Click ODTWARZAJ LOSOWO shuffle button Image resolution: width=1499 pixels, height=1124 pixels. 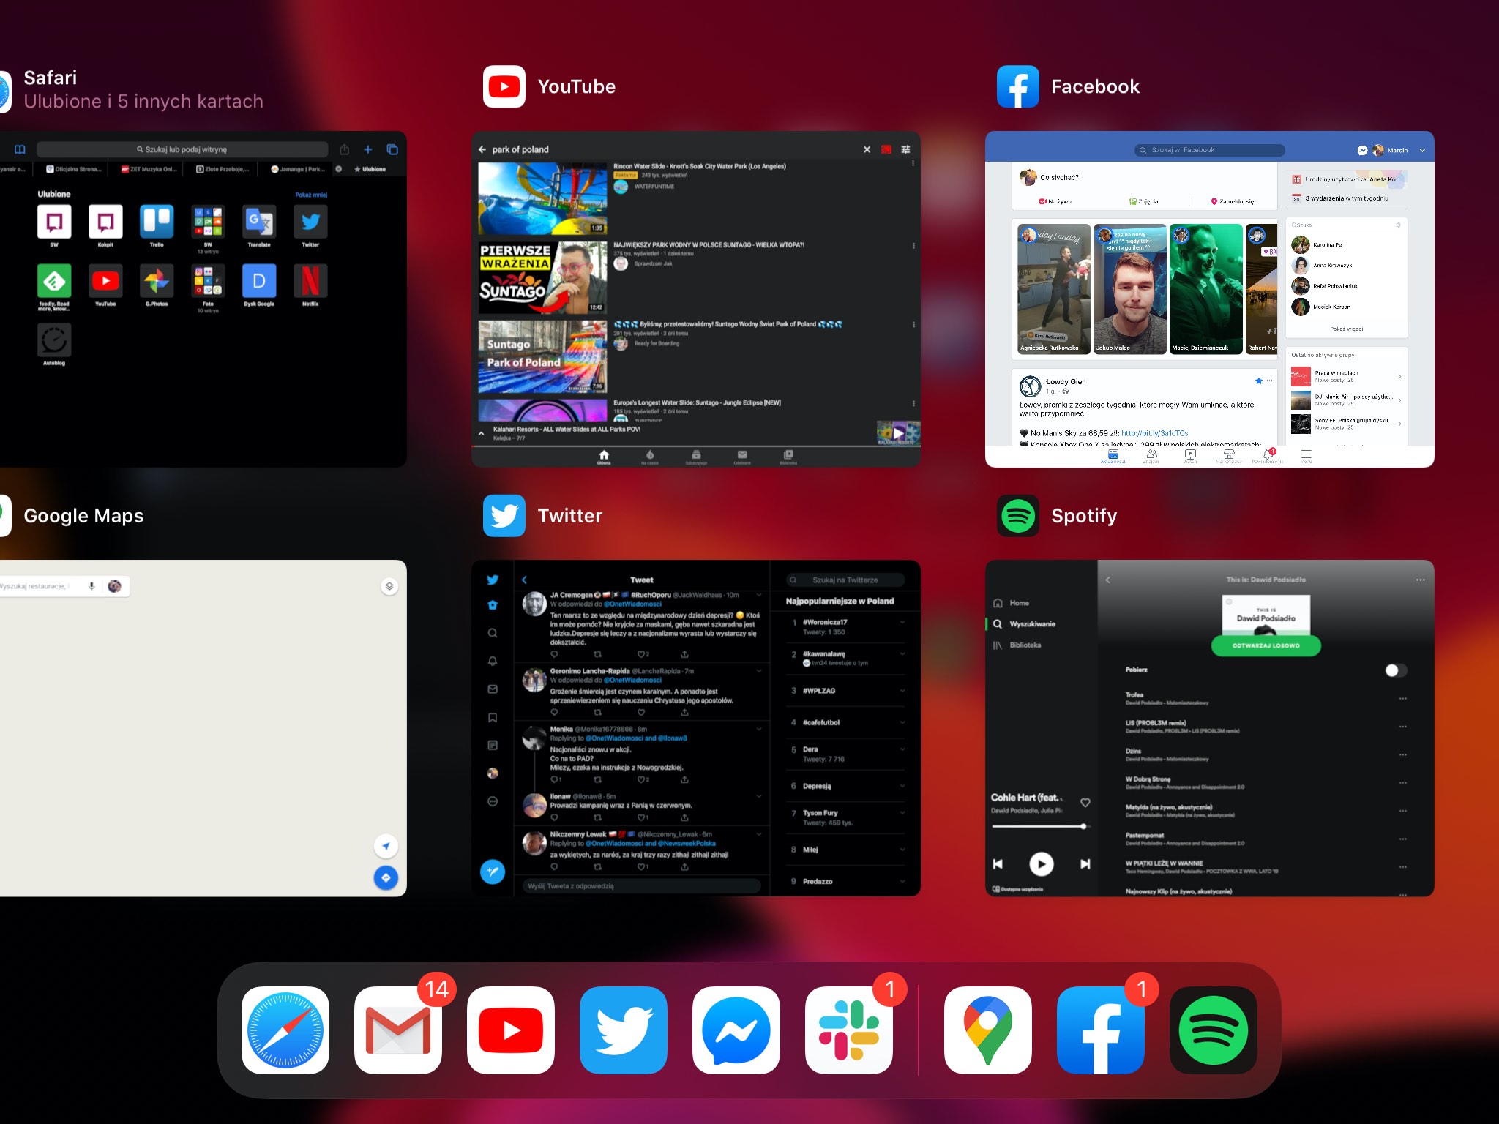coord(1266,645)
